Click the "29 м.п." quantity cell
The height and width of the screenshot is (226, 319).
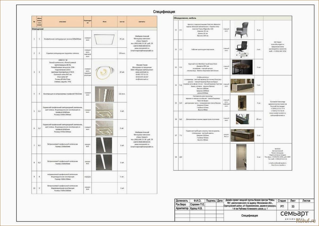coord(258,119)
